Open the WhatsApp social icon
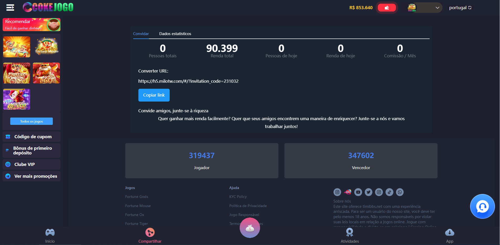The height and width of the screenshot is (245, 500). (400, 192)
